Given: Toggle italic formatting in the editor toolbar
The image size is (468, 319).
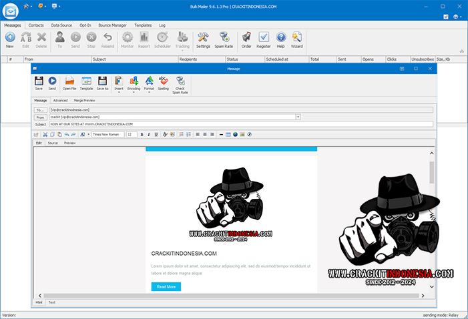Looking at the screenshot, I should pos(149,134).
